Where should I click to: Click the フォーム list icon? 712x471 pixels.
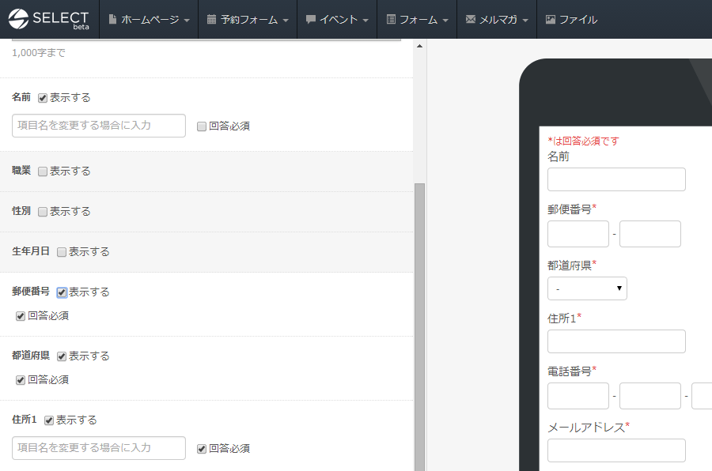click(x=391, y=20)
